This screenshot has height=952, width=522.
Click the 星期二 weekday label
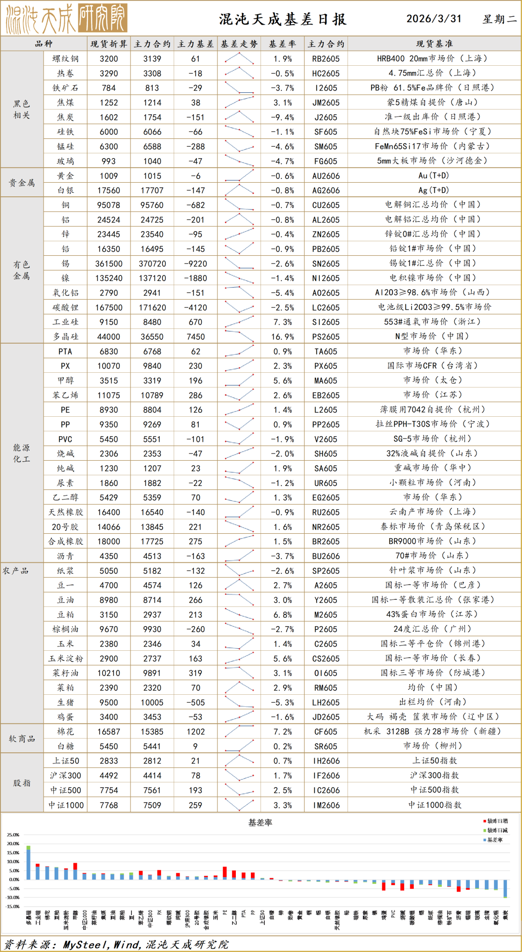tap(499, 19)
